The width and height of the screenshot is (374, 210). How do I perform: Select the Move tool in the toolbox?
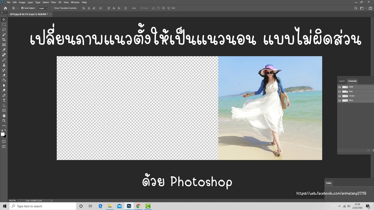tap(4, 20)
